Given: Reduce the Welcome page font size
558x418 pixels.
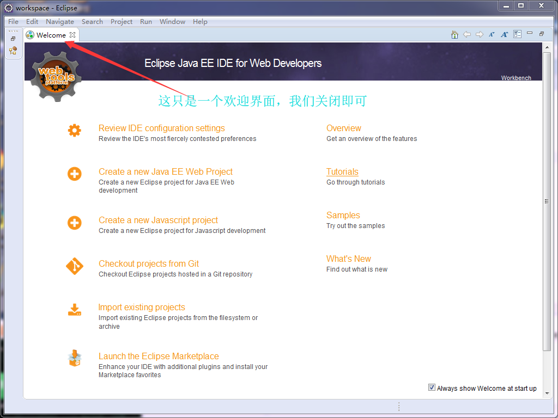Looking at the screenshot, I should pos(492,34).
